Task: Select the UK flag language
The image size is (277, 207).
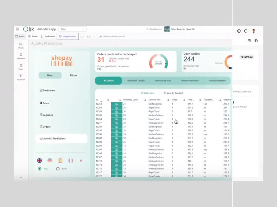Action: 40,161
